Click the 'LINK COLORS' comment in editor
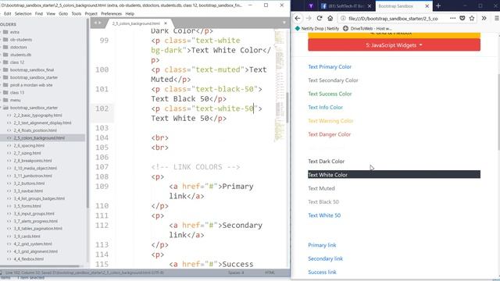The width and height of the screenshot is (500, 281). tap(195, 167)
